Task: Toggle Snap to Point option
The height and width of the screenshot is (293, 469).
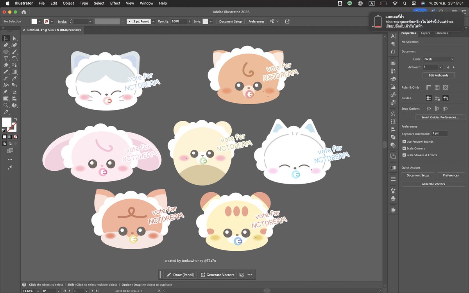Action: pos(428,109)
